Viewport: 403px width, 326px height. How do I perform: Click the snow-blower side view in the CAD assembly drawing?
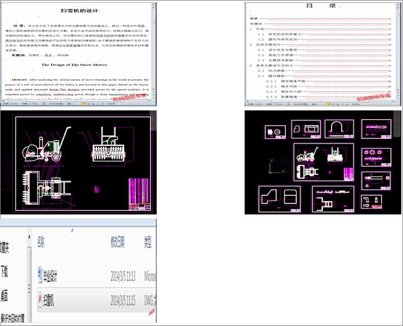47,145
